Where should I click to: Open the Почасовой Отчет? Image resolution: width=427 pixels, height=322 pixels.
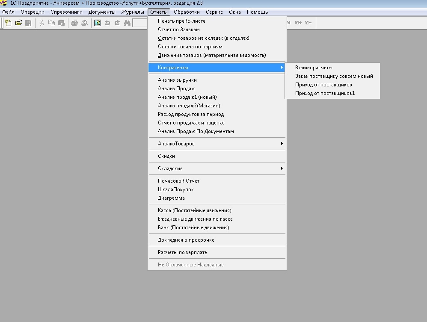(217, 181)
